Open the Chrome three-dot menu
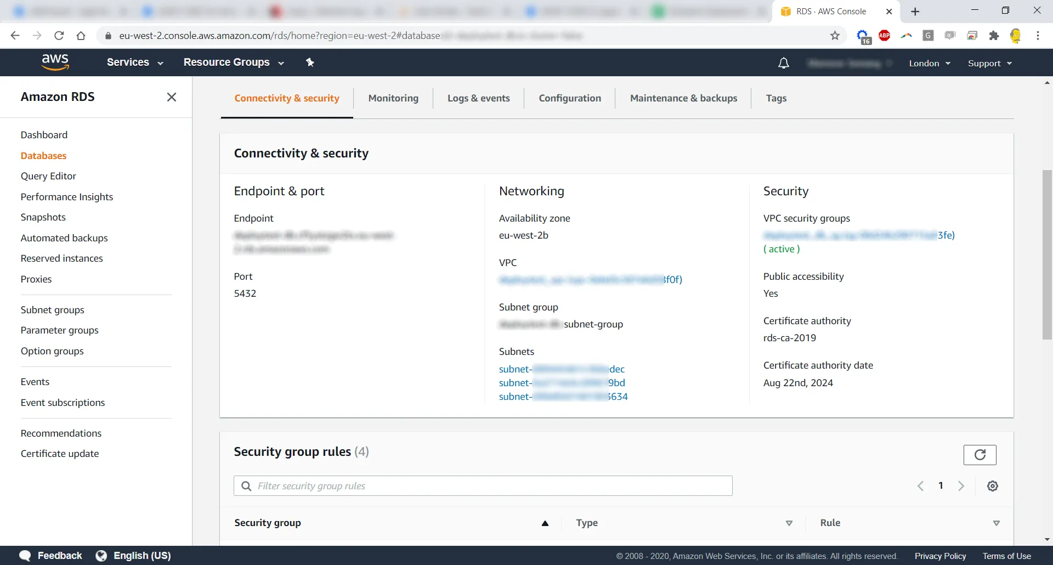 1038,36
